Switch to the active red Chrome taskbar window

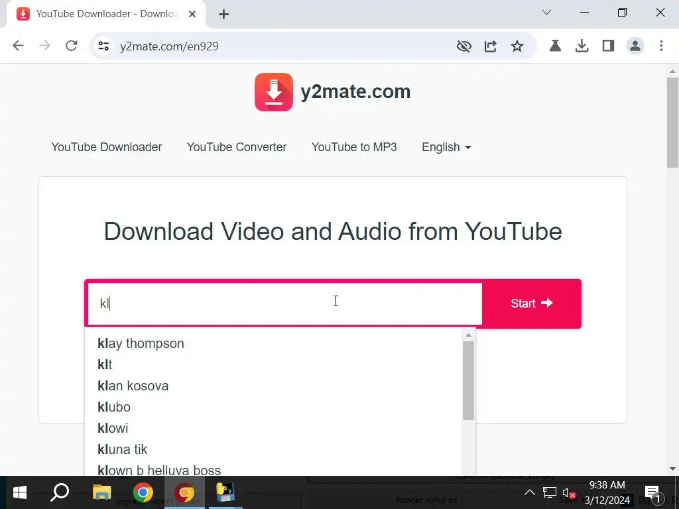(184, 492)
